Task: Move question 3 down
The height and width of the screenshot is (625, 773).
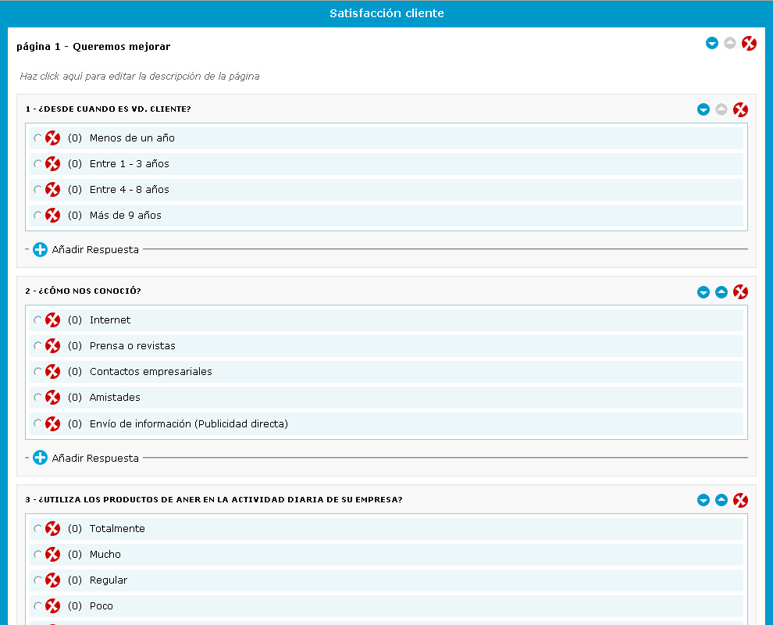Action: (x=704, y=500)
